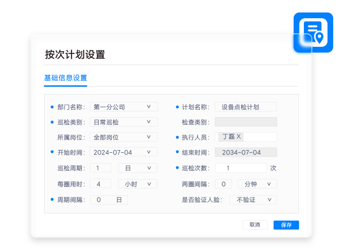363x250 pixels.
Task: Open the 所属岗位 dropdown showing 全部岗位
Action: pos(124,137)
